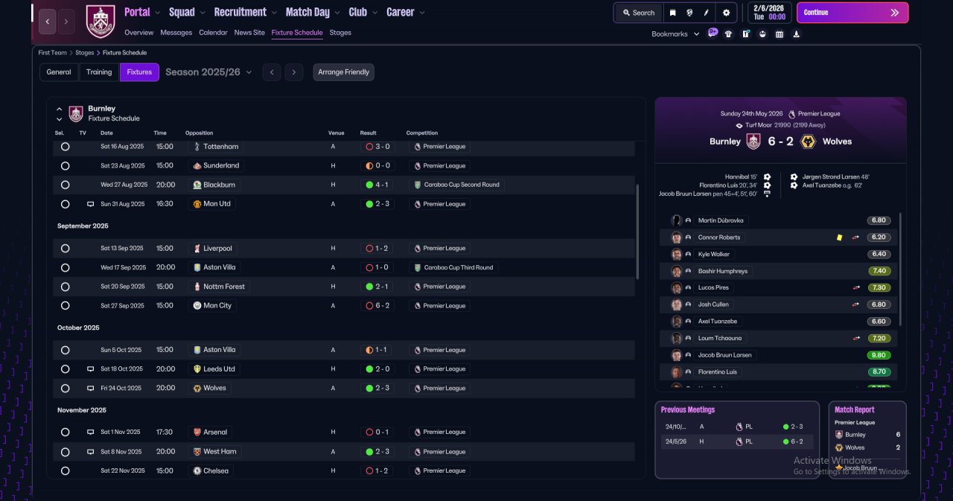Open the world globe icon in top toolbar
Viewport: 953px width, 501px height.
click(690, 13)
